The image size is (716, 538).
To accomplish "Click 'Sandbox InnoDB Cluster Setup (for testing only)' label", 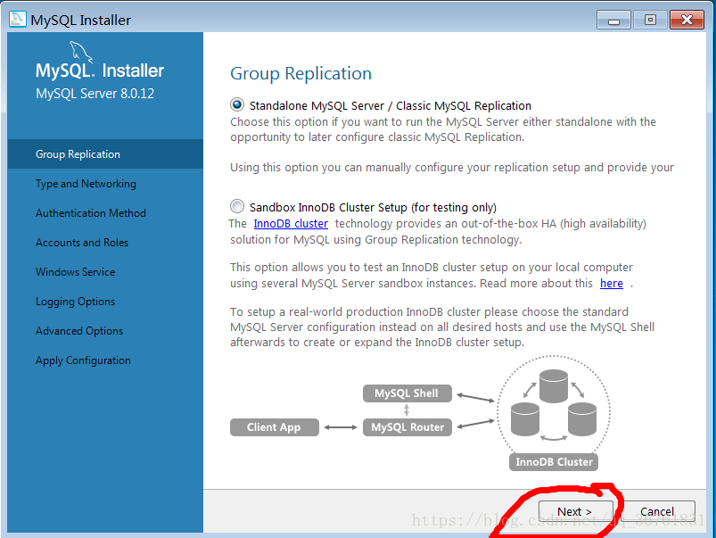I will click(373, 208).
